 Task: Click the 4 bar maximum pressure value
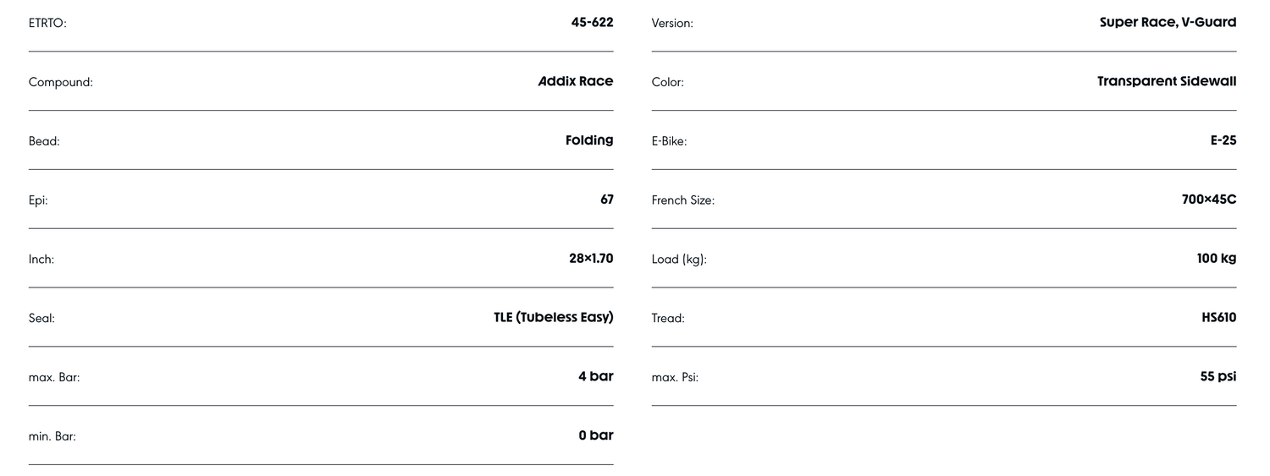pyautogui.click(x=596, y=376)
